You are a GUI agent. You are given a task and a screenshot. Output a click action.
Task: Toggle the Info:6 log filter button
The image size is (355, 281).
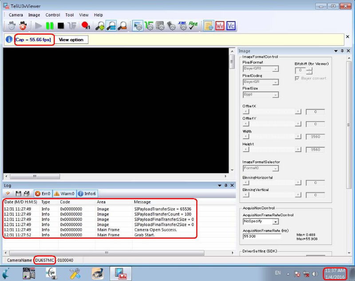(87, 194)
